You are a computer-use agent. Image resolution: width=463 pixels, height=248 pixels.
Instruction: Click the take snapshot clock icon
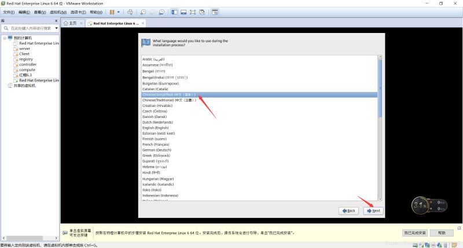point(143,12)
